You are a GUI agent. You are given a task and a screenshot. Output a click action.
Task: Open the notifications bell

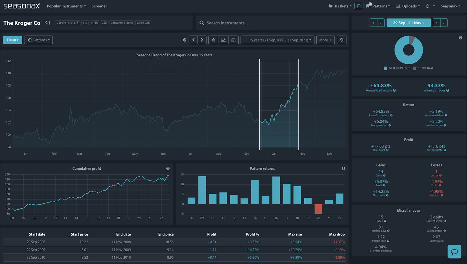pyautogui.click(x=428, y=6)
